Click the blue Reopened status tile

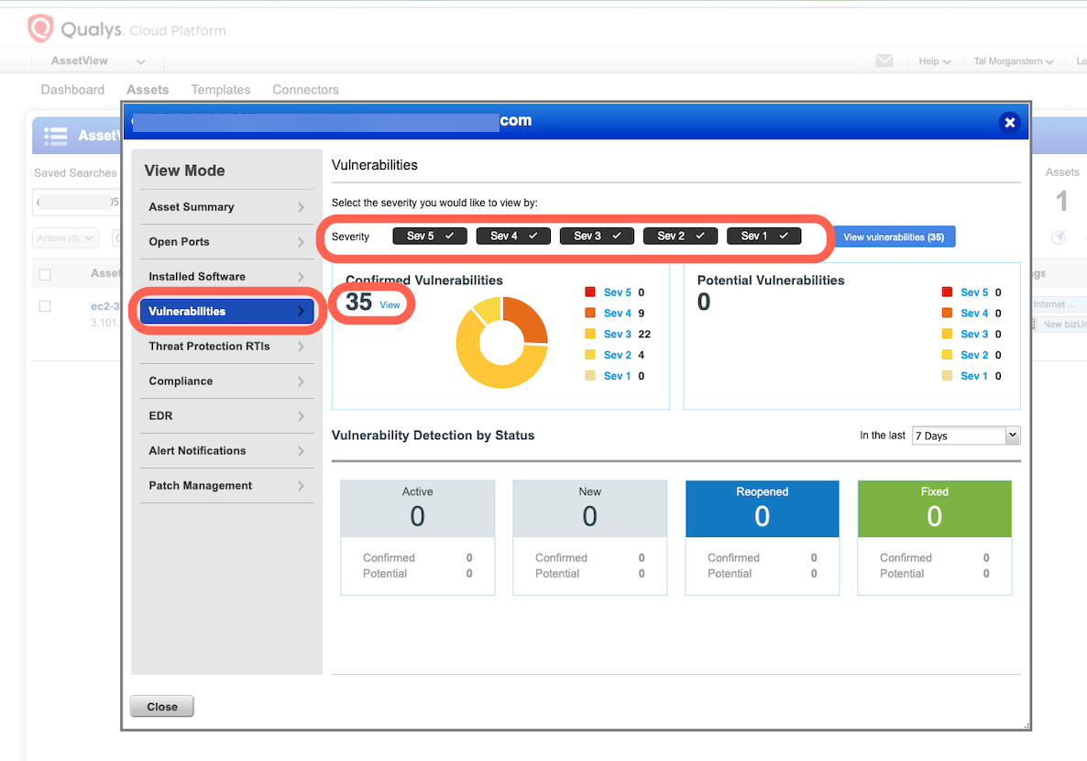tap(762, 508)
